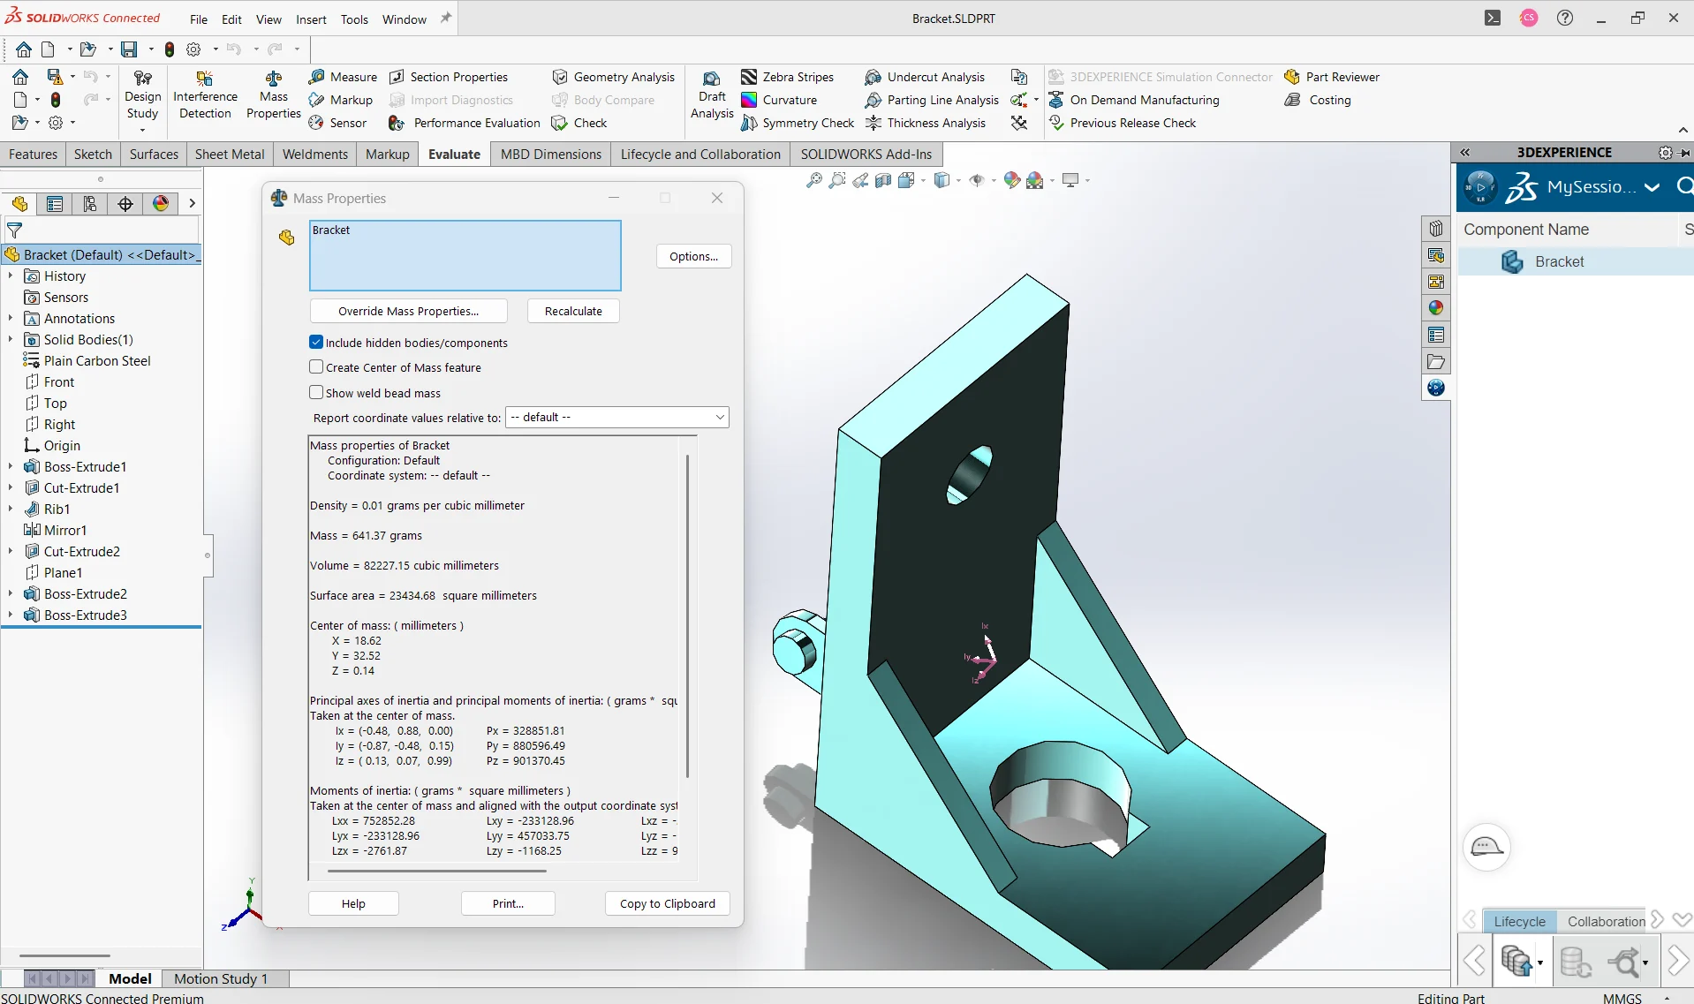This screenshot has width=1694, height=1004.
Task: Switch to the Motion Study 1 tab
Action: point(223,978)
